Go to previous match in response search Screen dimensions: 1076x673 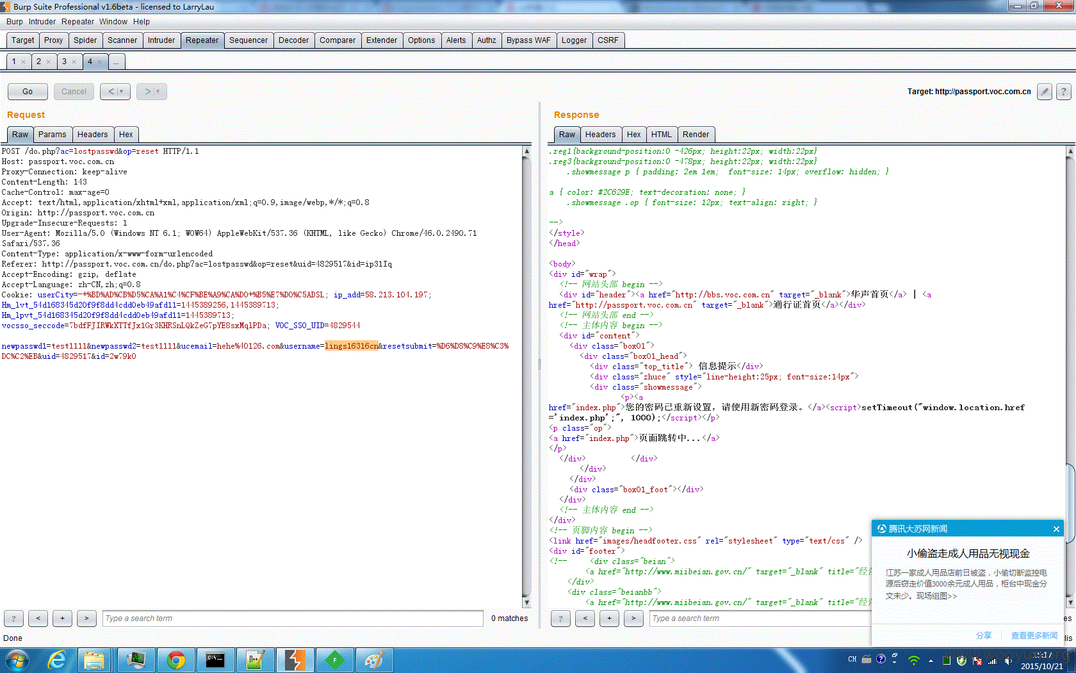click(x=585, y=619)
